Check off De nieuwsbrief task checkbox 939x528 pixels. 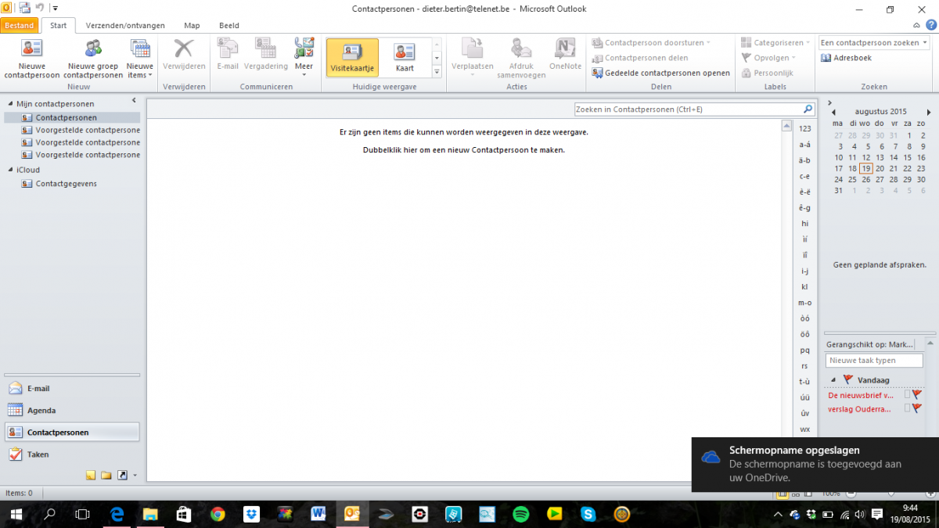click(x=908, y=395)
